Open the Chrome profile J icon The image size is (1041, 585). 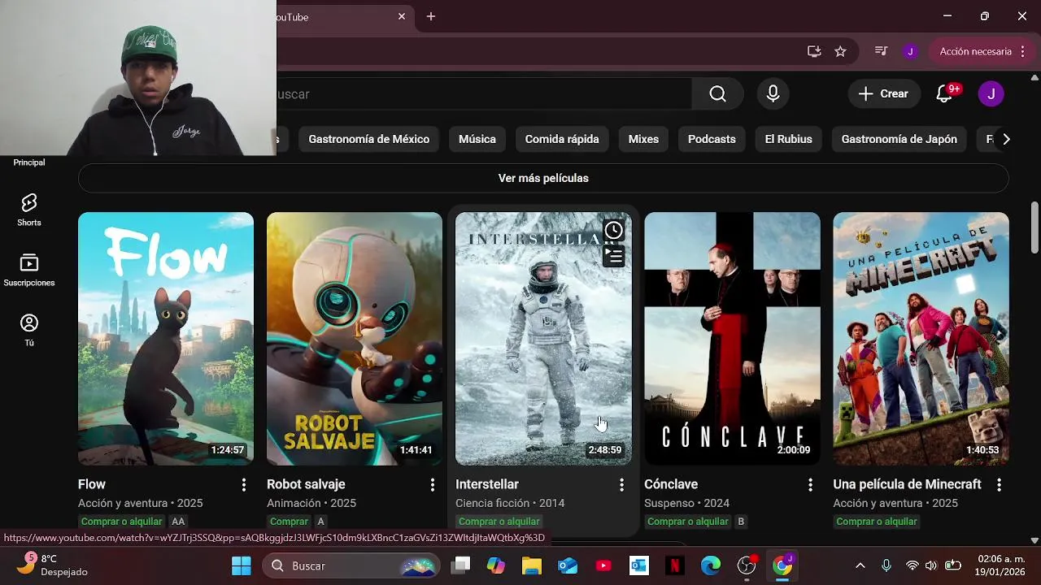pyautogui.click(x=910, y=51)
